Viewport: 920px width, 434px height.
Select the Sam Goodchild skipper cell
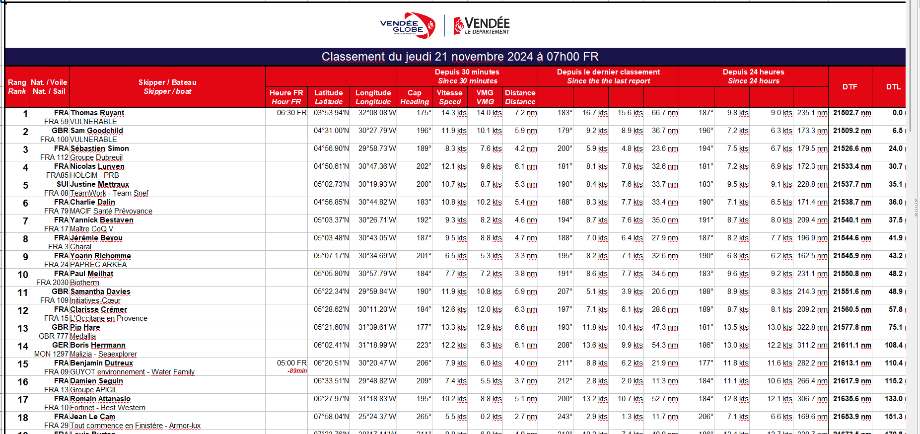97,131
